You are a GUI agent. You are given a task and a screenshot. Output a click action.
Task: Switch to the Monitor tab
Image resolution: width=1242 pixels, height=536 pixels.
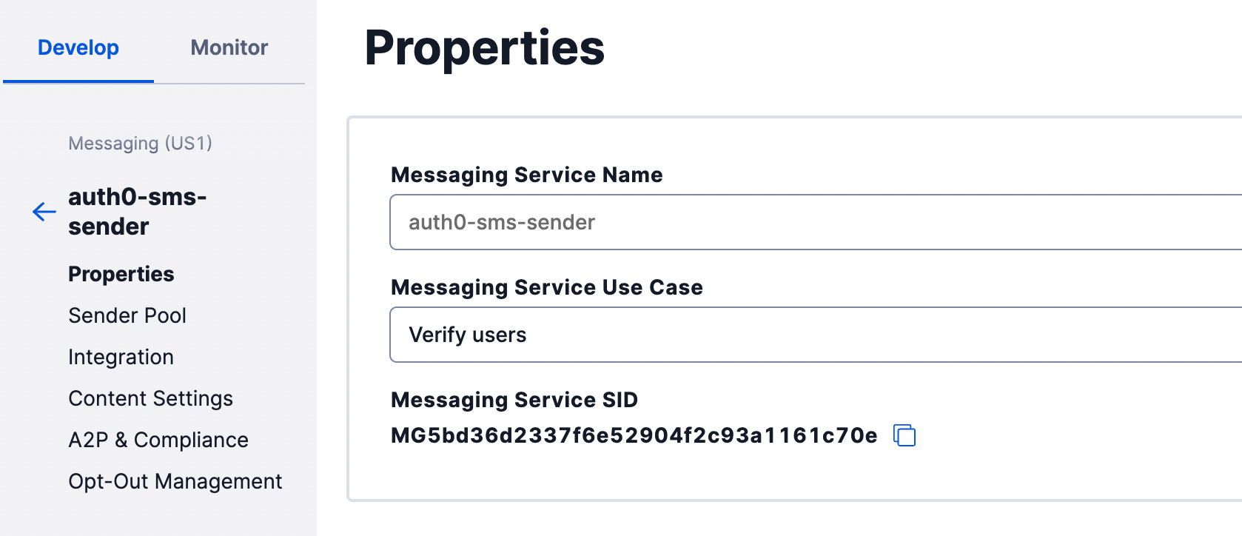(228, 47)
